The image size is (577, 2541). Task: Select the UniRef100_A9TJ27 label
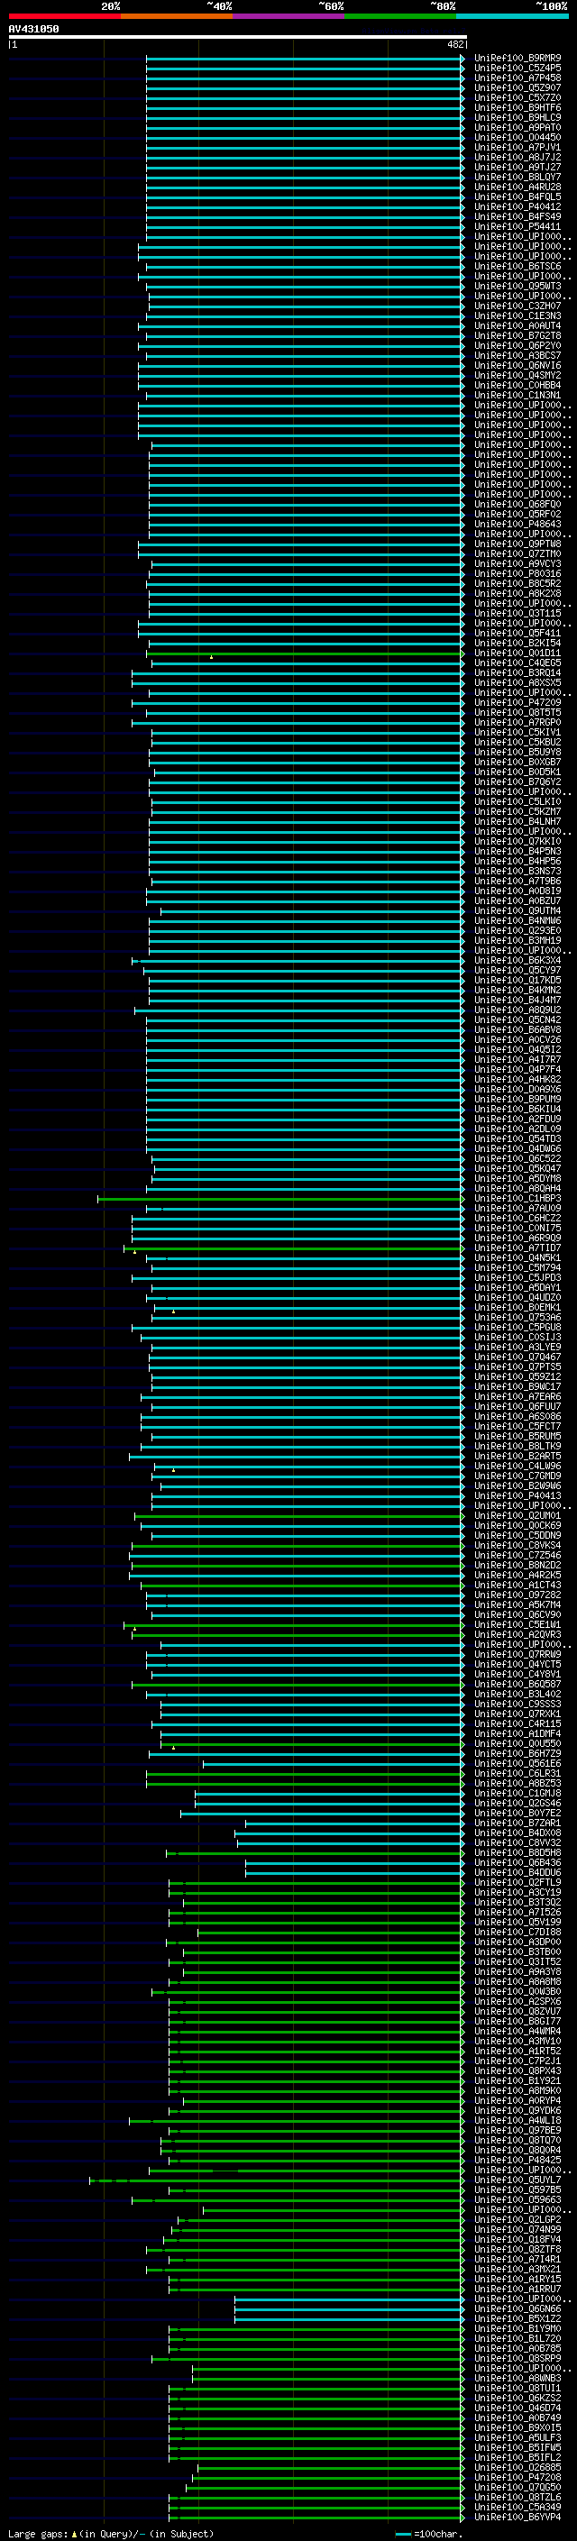[x=517, y=167]
